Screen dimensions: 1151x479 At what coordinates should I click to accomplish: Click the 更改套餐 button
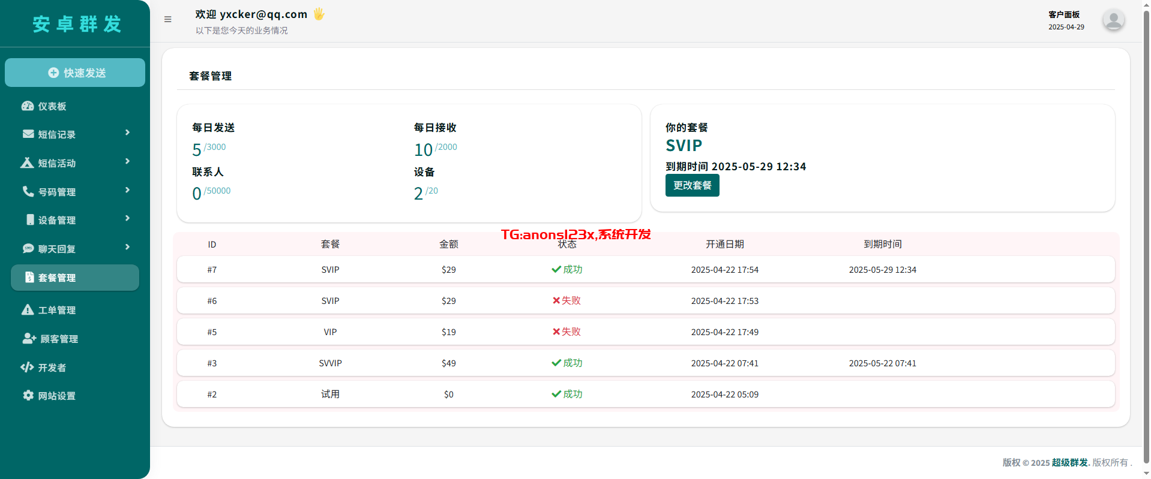pos(692,185)
